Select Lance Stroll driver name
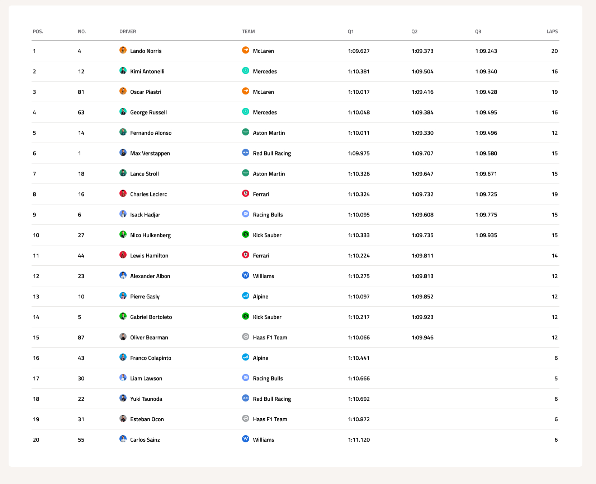The width and height of the screenshot is (596, 484). click(145, 174)
